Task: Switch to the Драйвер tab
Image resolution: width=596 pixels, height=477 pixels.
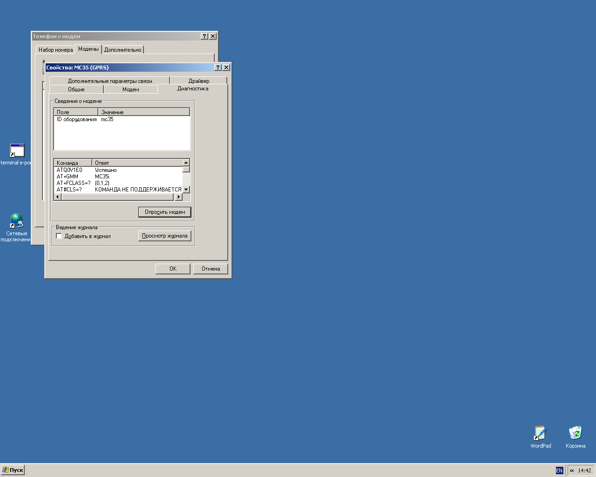Action: (198, 81)
